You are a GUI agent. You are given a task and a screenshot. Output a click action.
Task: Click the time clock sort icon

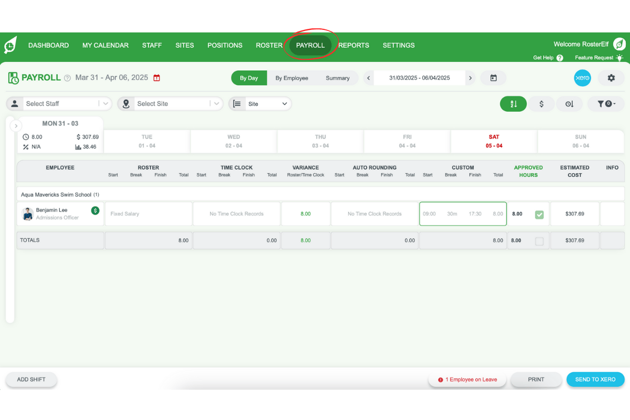tap(569, 103)
